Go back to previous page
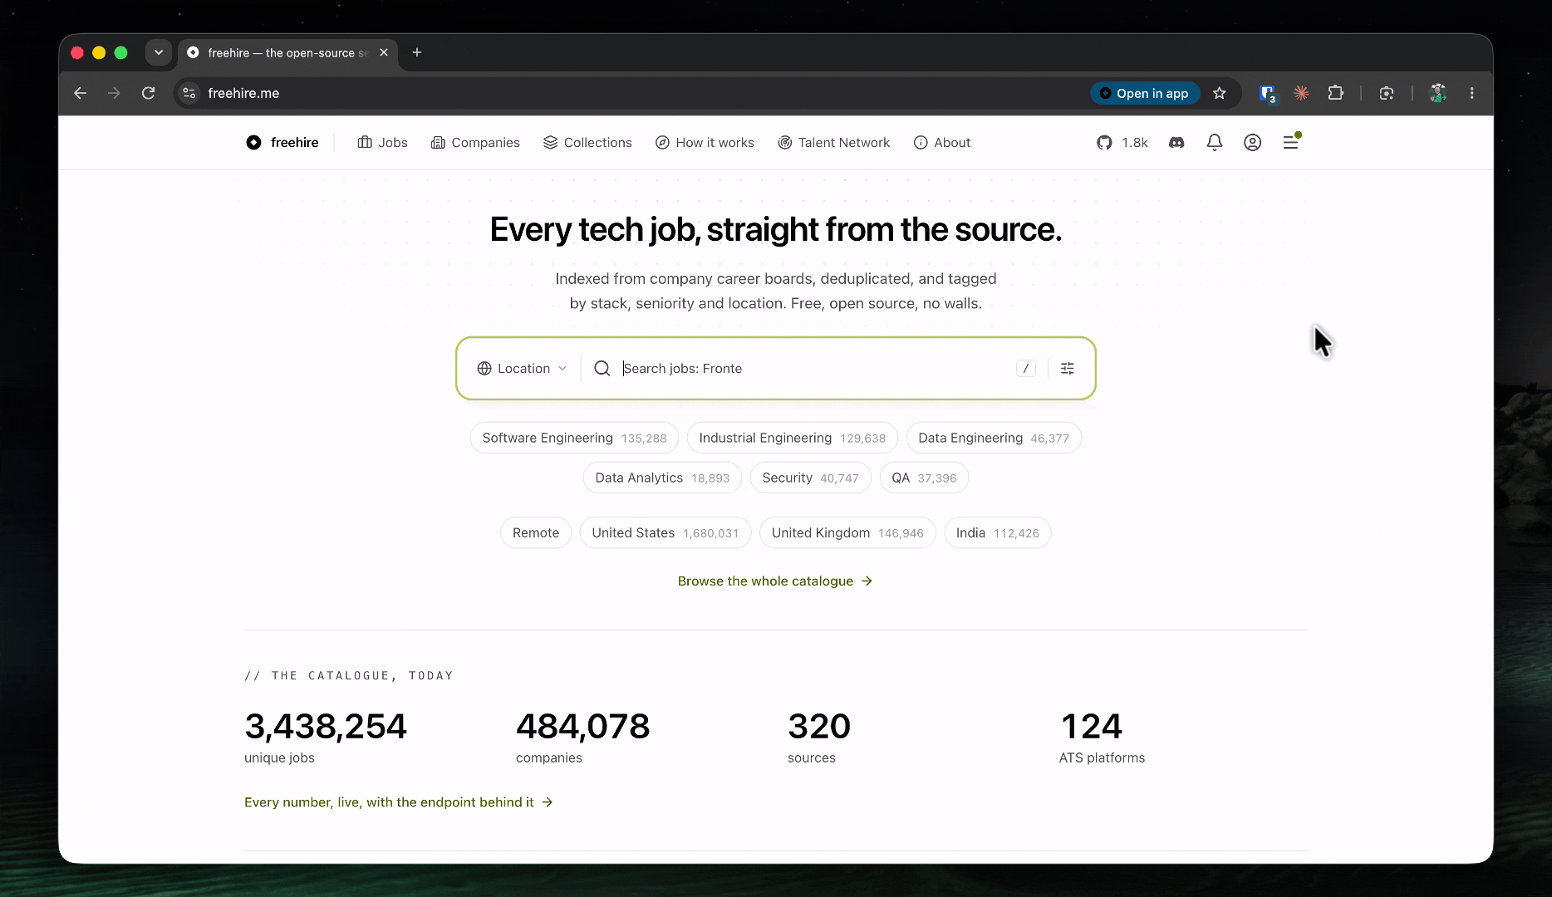 point(80,93)
